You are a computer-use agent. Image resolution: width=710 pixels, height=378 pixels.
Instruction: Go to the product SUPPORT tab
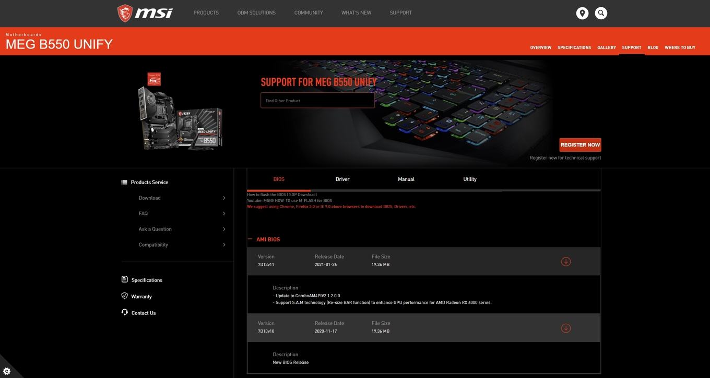click(632, 47)
